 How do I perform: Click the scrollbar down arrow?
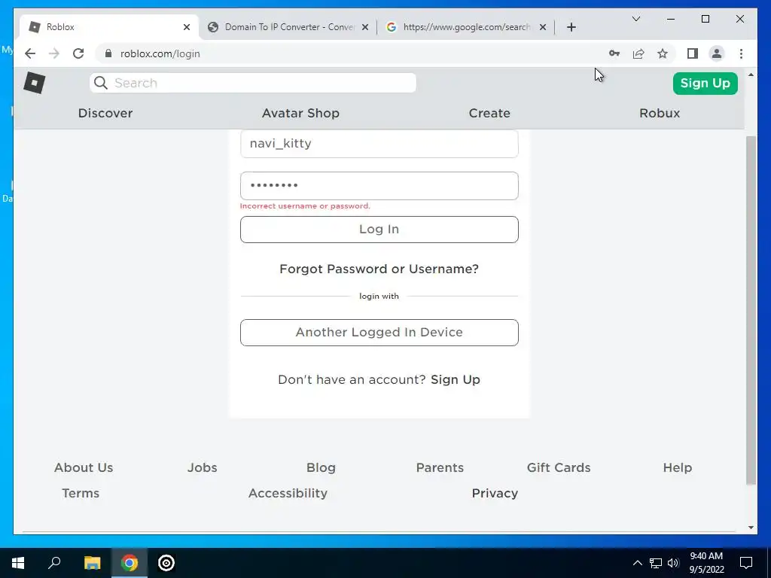point(751,528)
